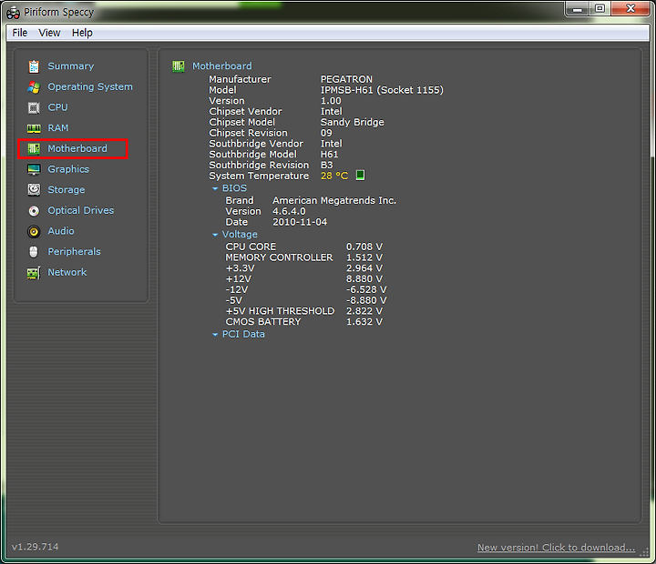Click the Optical Drives disc icon

pyautogui.click(x=34, y=210)
